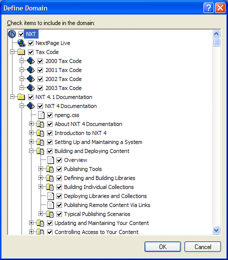Click the NXT 4 Documentation book icon
The image size is (228, 260).
click(31, 106)
